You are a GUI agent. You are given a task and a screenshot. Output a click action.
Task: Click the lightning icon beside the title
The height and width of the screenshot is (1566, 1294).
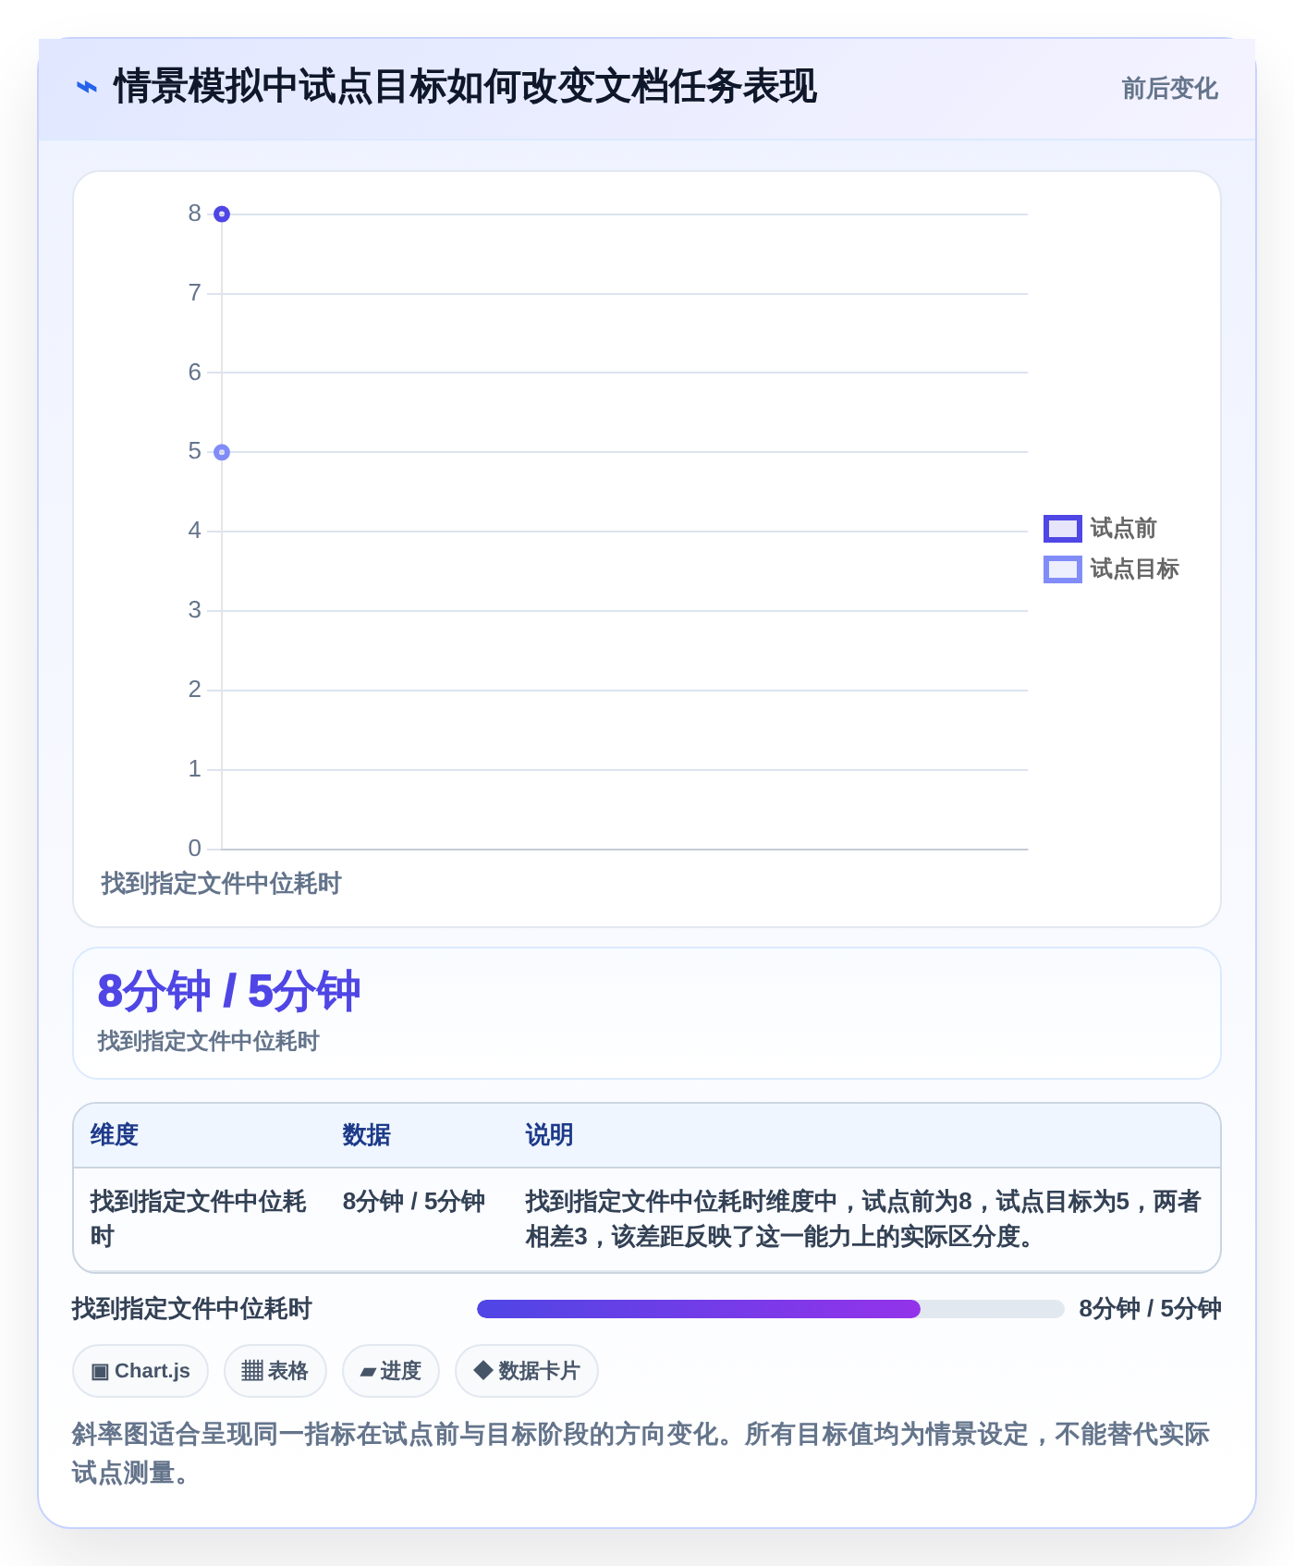(87, 88)
